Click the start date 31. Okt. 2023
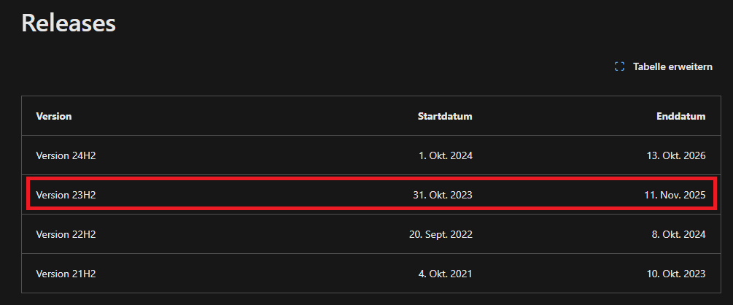The image size is (733, 305). tap(443, 195)
